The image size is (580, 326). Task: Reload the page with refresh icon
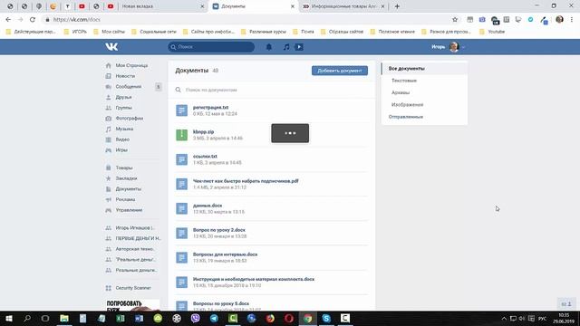point(33,20)
